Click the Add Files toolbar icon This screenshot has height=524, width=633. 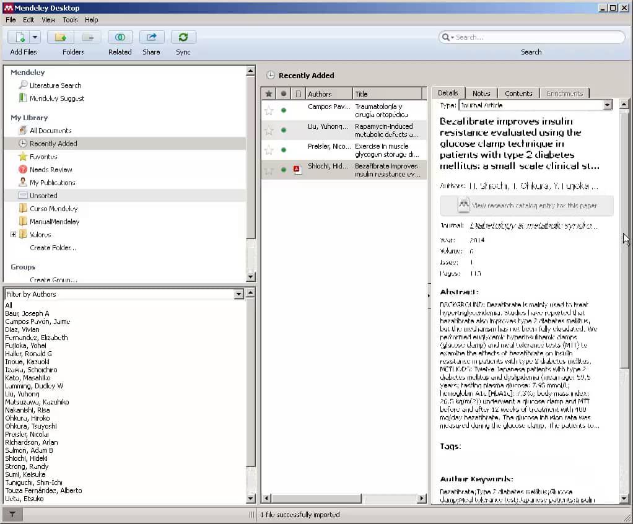point(19,38)
